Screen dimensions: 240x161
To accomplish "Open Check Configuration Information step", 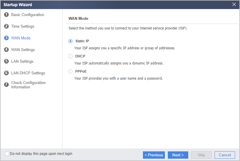I will coord(28,85).
